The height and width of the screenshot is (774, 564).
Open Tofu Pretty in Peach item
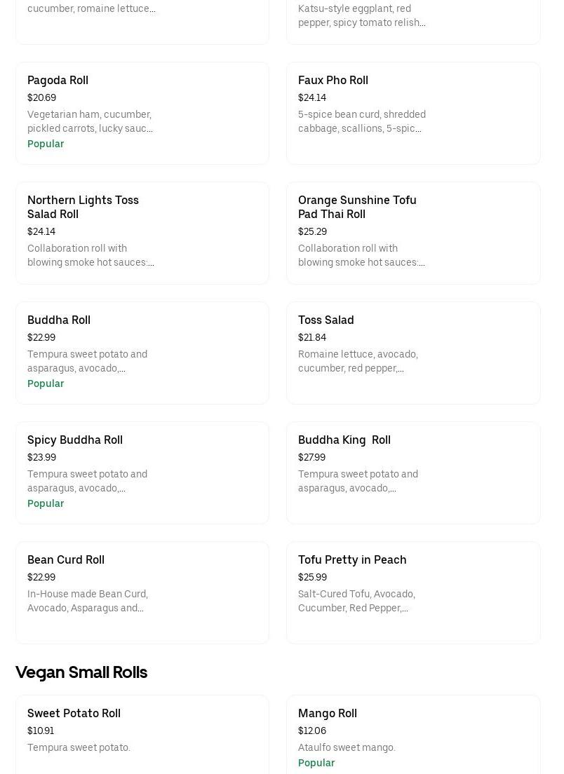(352, 560)
